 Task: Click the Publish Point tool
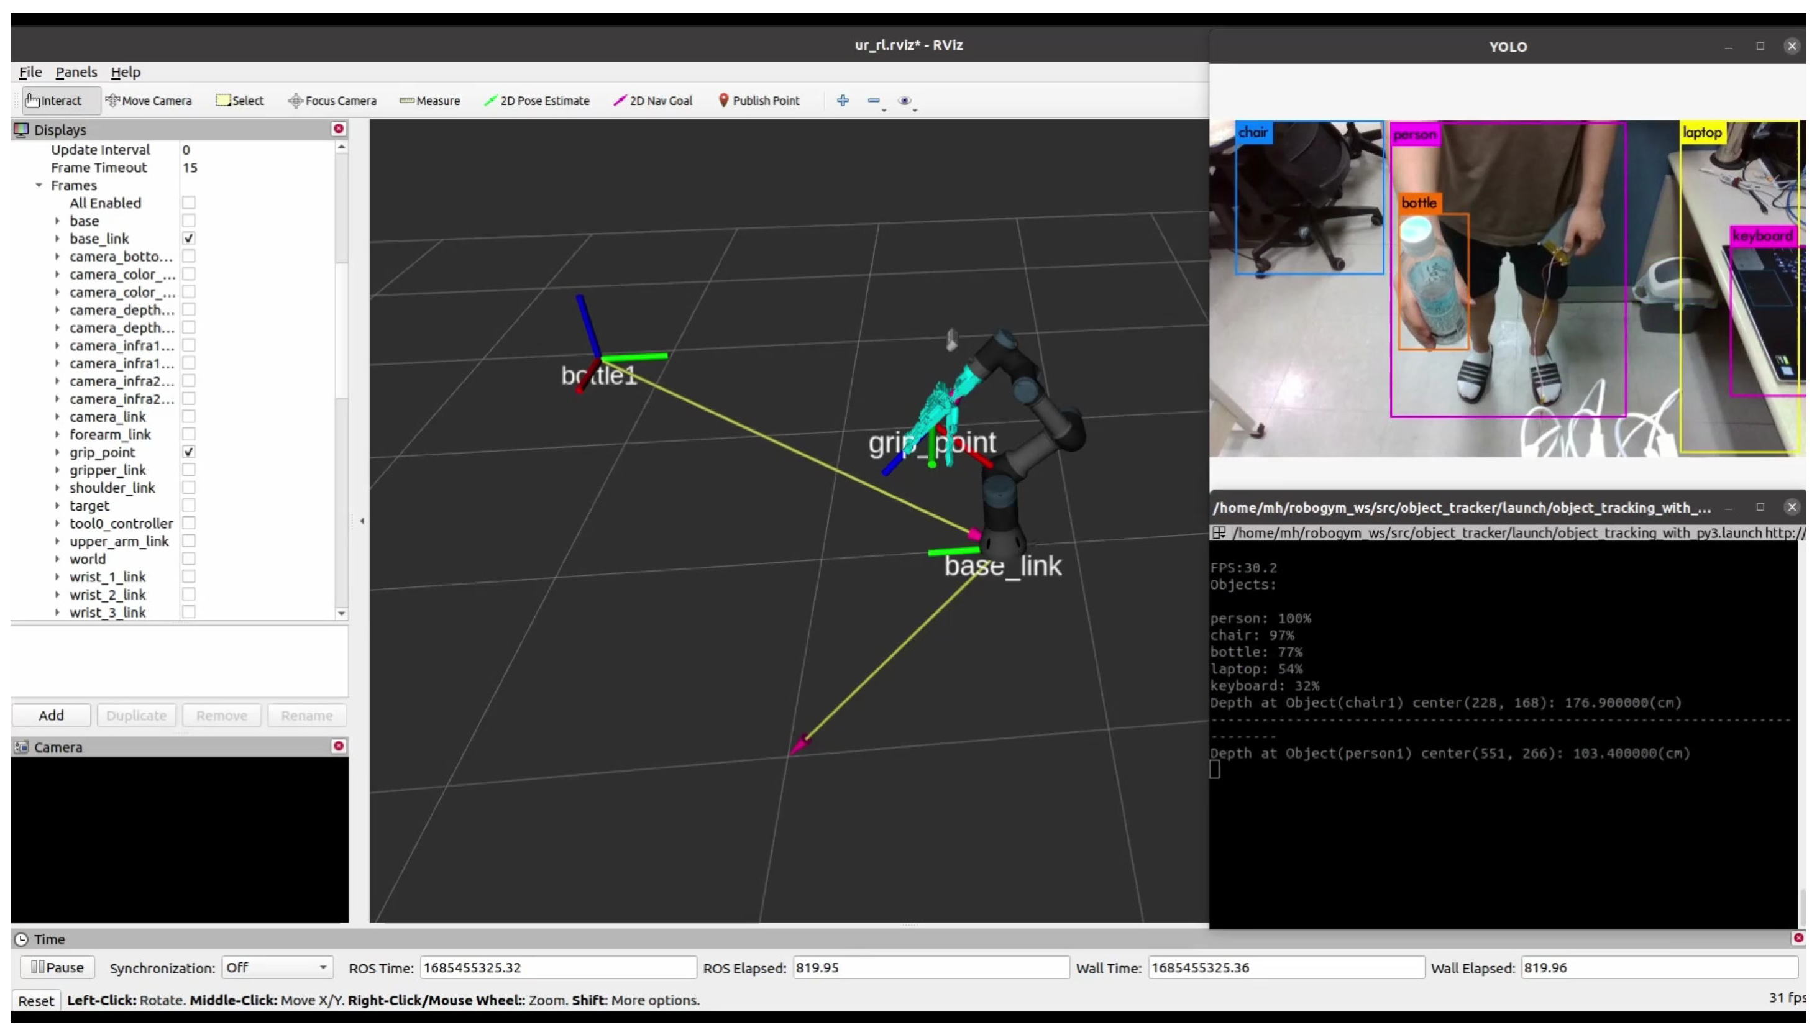pyautogui.click(x=759, y=100)
